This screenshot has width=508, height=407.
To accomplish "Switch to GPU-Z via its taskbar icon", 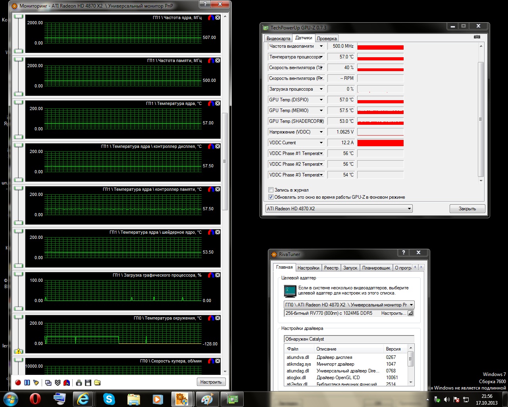I will [232, 399].
